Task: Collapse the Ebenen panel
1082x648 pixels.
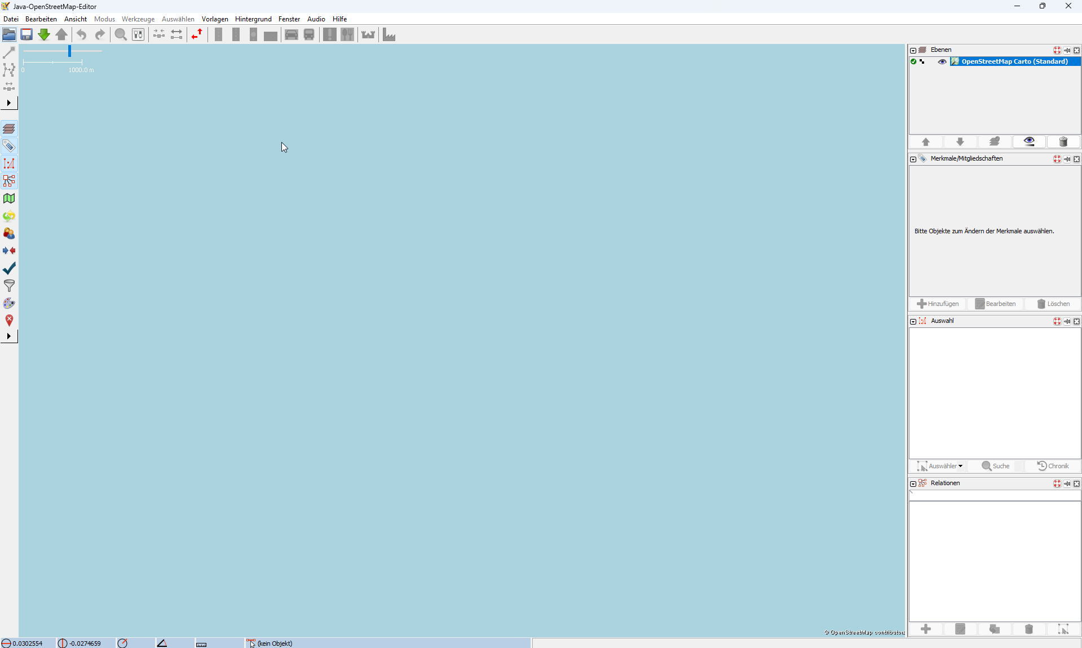Action: [x=913, y=50]
